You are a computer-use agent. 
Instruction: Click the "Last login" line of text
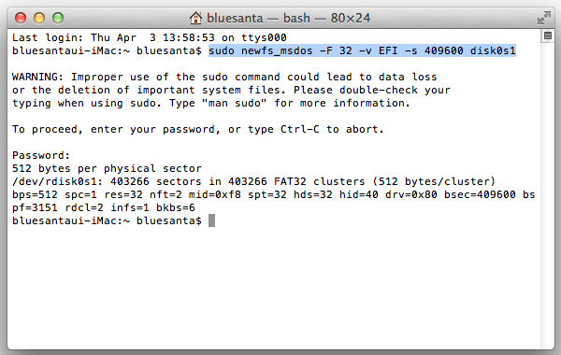point(150,37)
